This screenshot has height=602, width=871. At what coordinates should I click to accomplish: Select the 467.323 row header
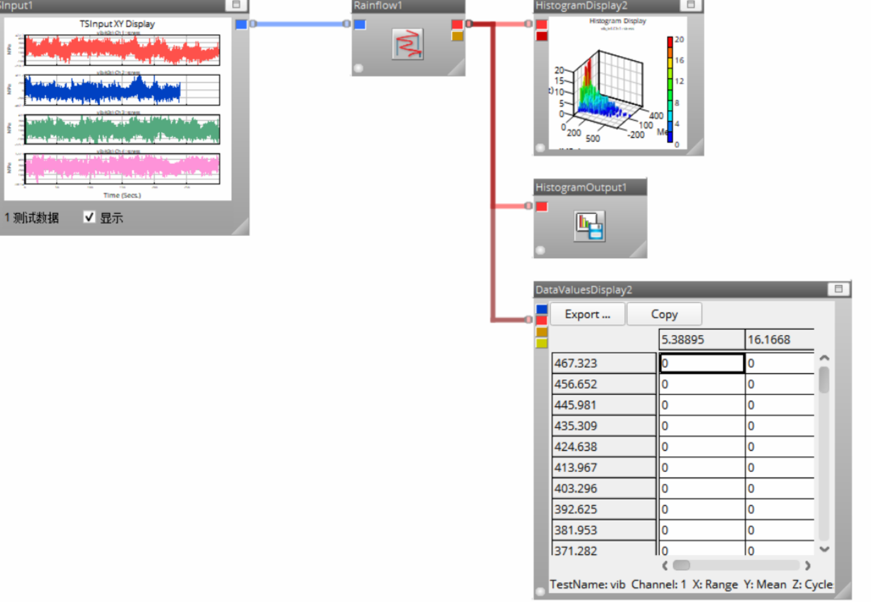pos(603,363)
